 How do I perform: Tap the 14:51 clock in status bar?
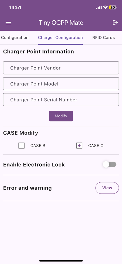pos(15,7)
